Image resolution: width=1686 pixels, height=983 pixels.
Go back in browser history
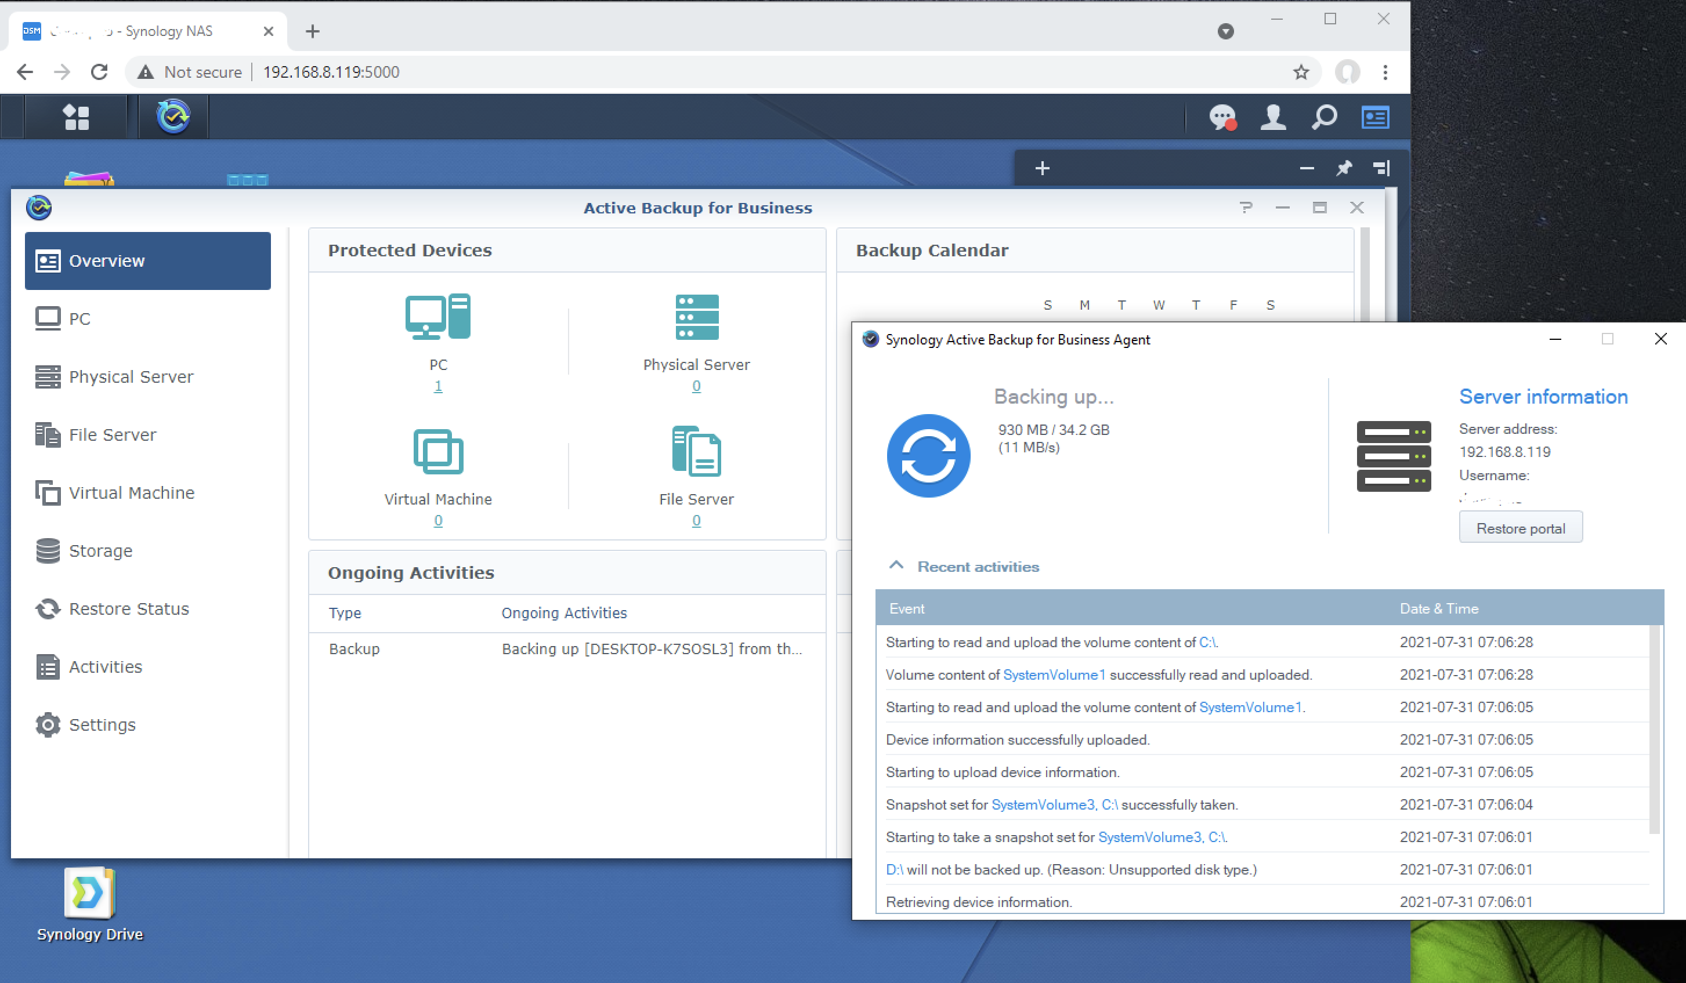tap(25, 72)
